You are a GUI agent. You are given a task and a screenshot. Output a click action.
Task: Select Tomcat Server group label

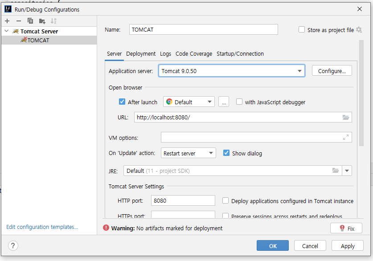pyautogui.click(x=39, y=31)
